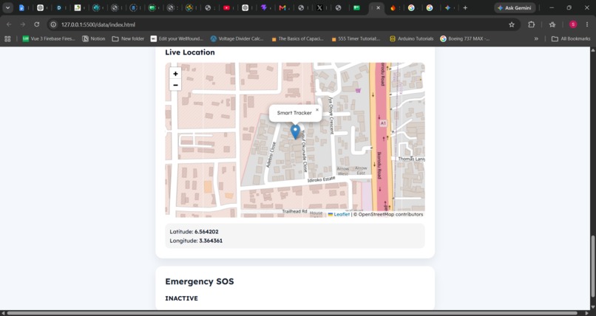Open Boeing 737 MAX bookmark
Viewport: 596px width, 316px height.
pyautogui.click(x=465, y=38)
